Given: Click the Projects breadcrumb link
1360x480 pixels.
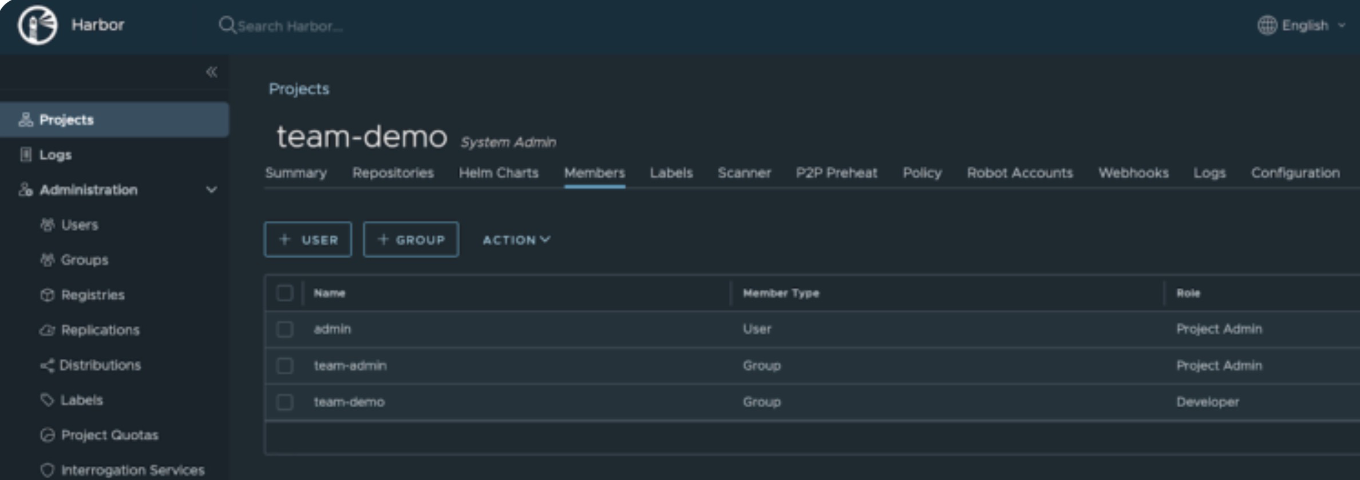Looking at the screenshot, I should [x=299, y=89].
